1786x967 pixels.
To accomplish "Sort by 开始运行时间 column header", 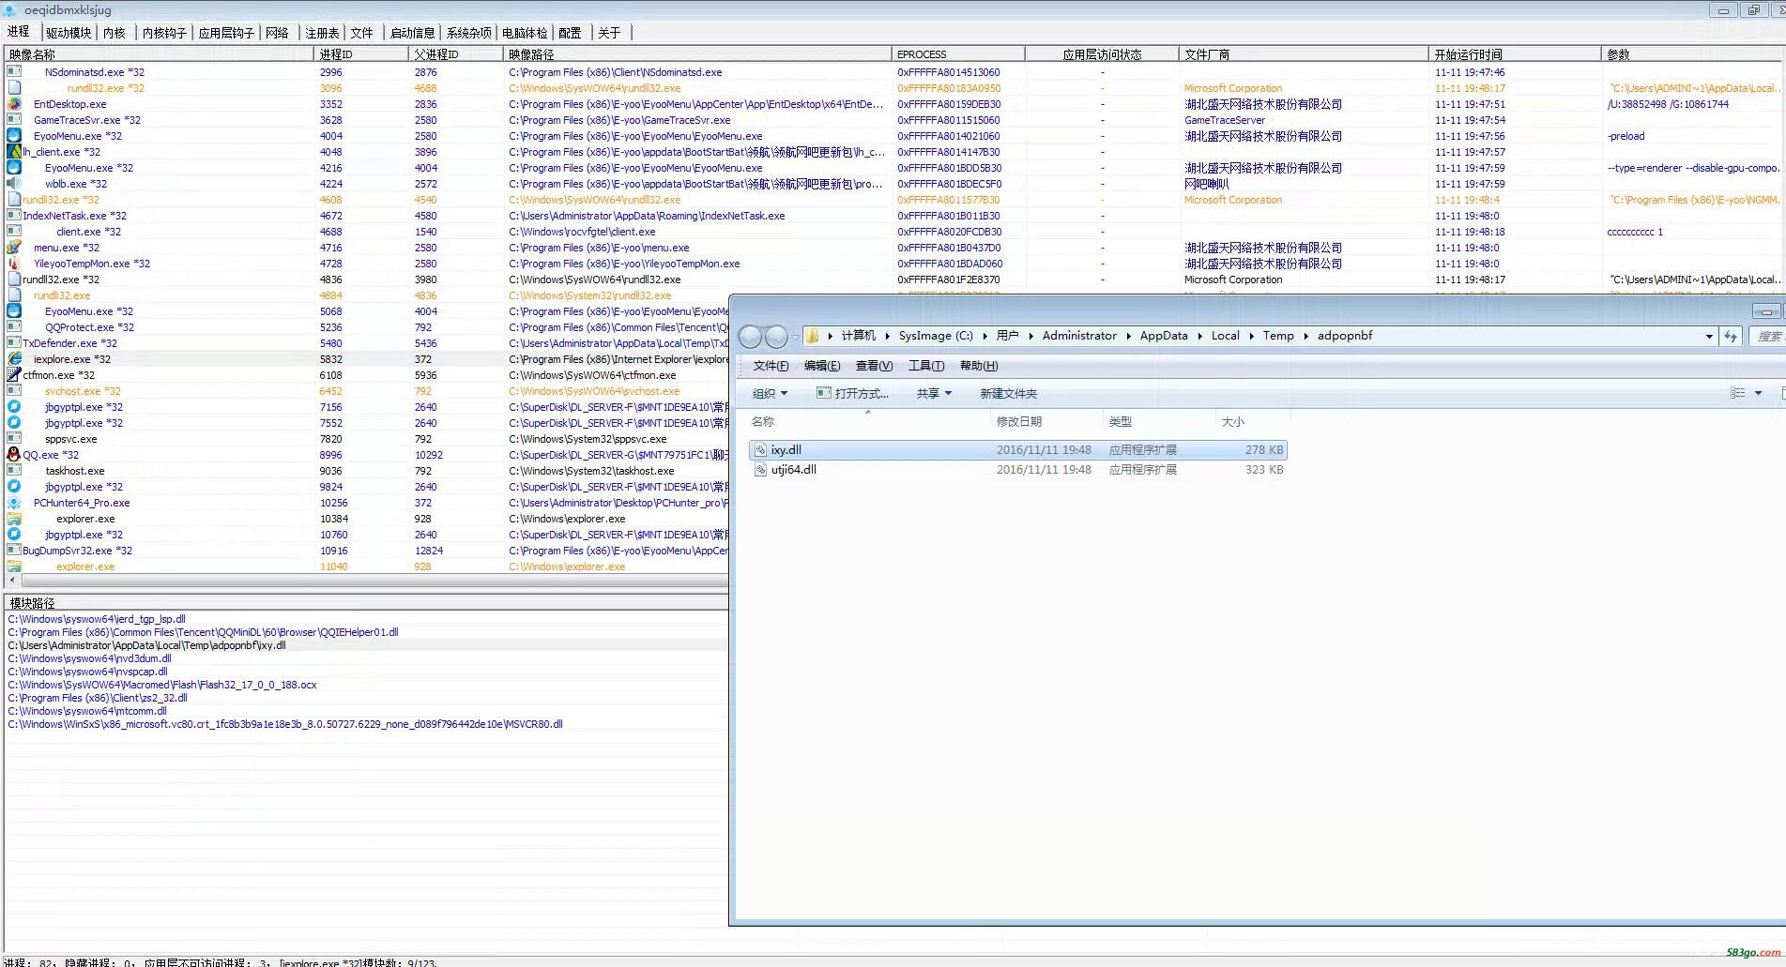I will tap(1515, 54).
